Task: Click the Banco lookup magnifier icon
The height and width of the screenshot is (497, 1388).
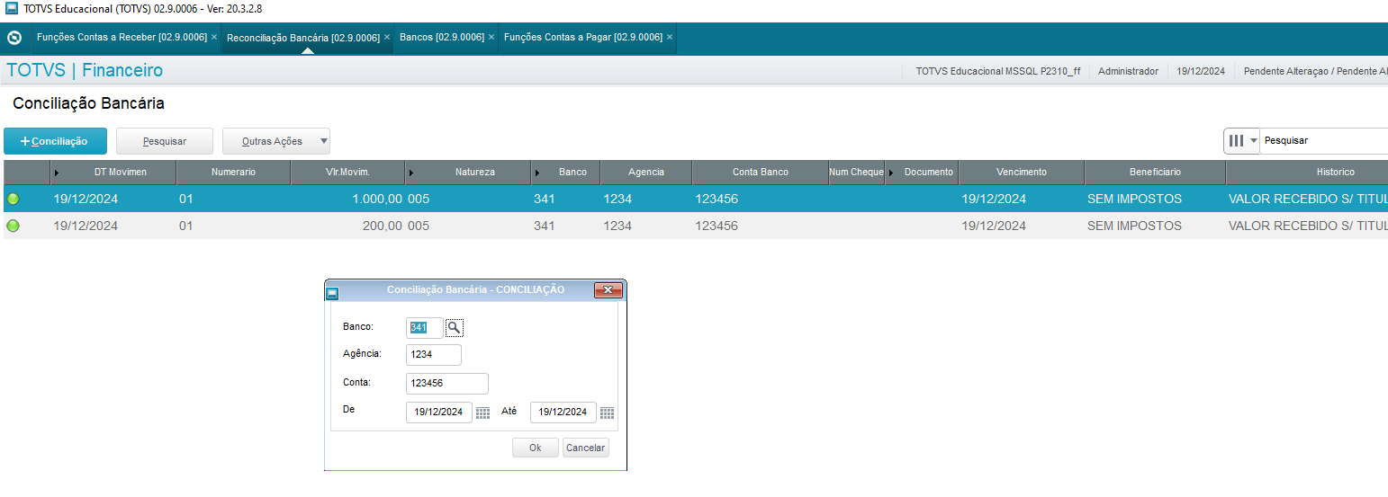Action: pos(455,328)
